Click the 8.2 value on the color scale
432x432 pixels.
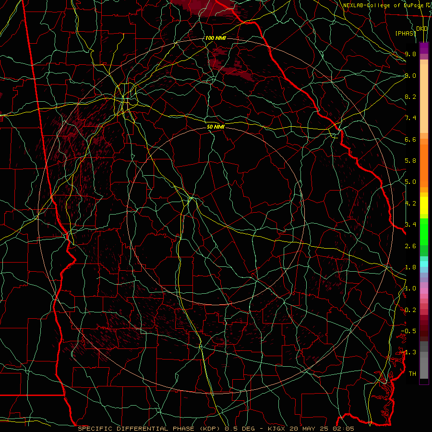point(410,96)
